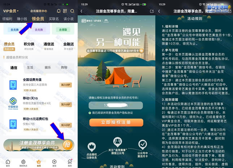Tap the 全国话费充值 phone icon
This screenshot has width=233, height=168.
coord(13,85)
